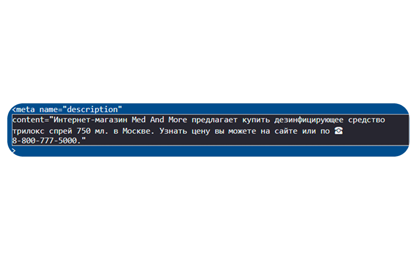Click the word Узнать

pyautogui.click(x=173, y=131)
